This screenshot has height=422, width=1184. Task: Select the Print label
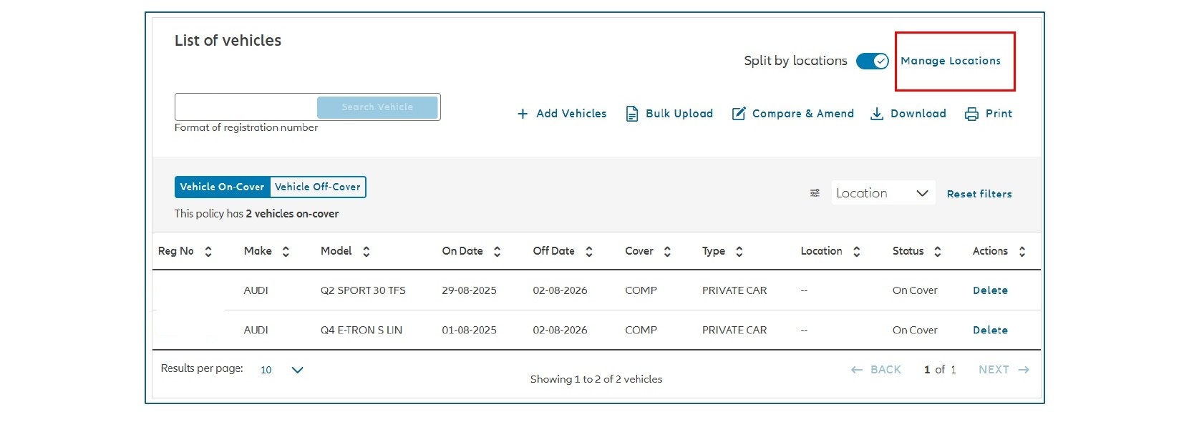click(x=999, y=114)
